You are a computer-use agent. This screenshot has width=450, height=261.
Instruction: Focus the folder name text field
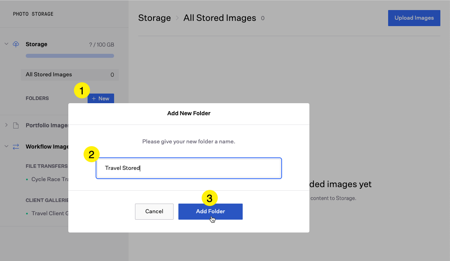point(189,168)
